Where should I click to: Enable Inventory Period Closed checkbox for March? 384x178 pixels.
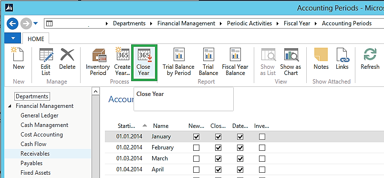262,158
